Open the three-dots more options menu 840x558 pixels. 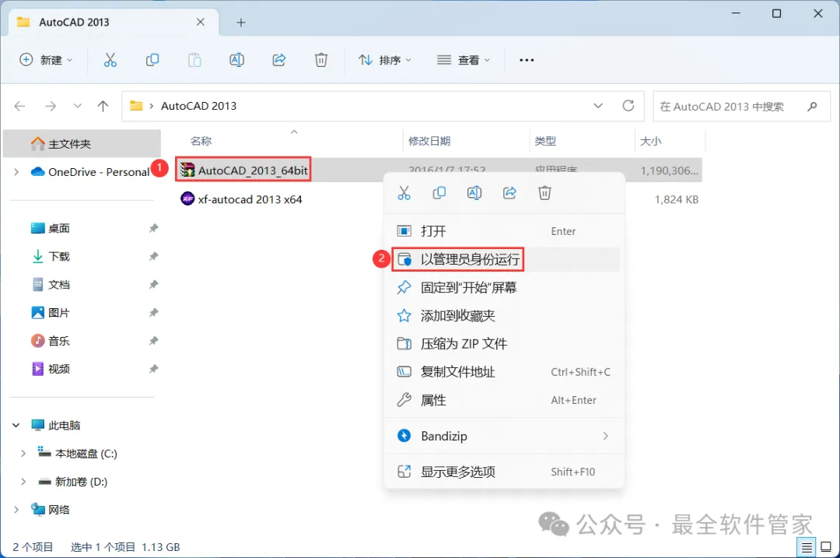click(x=527, y=60)
